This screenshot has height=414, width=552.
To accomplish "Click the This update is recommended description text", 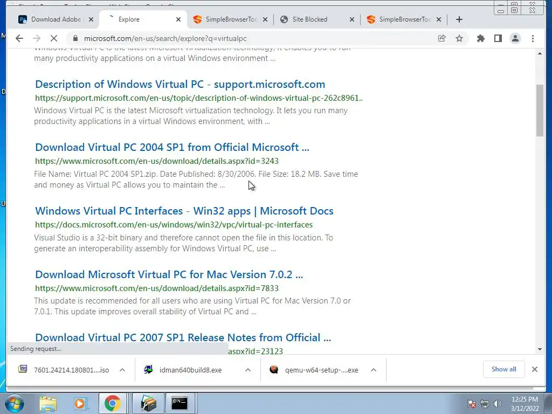I will tap(192, 306).
